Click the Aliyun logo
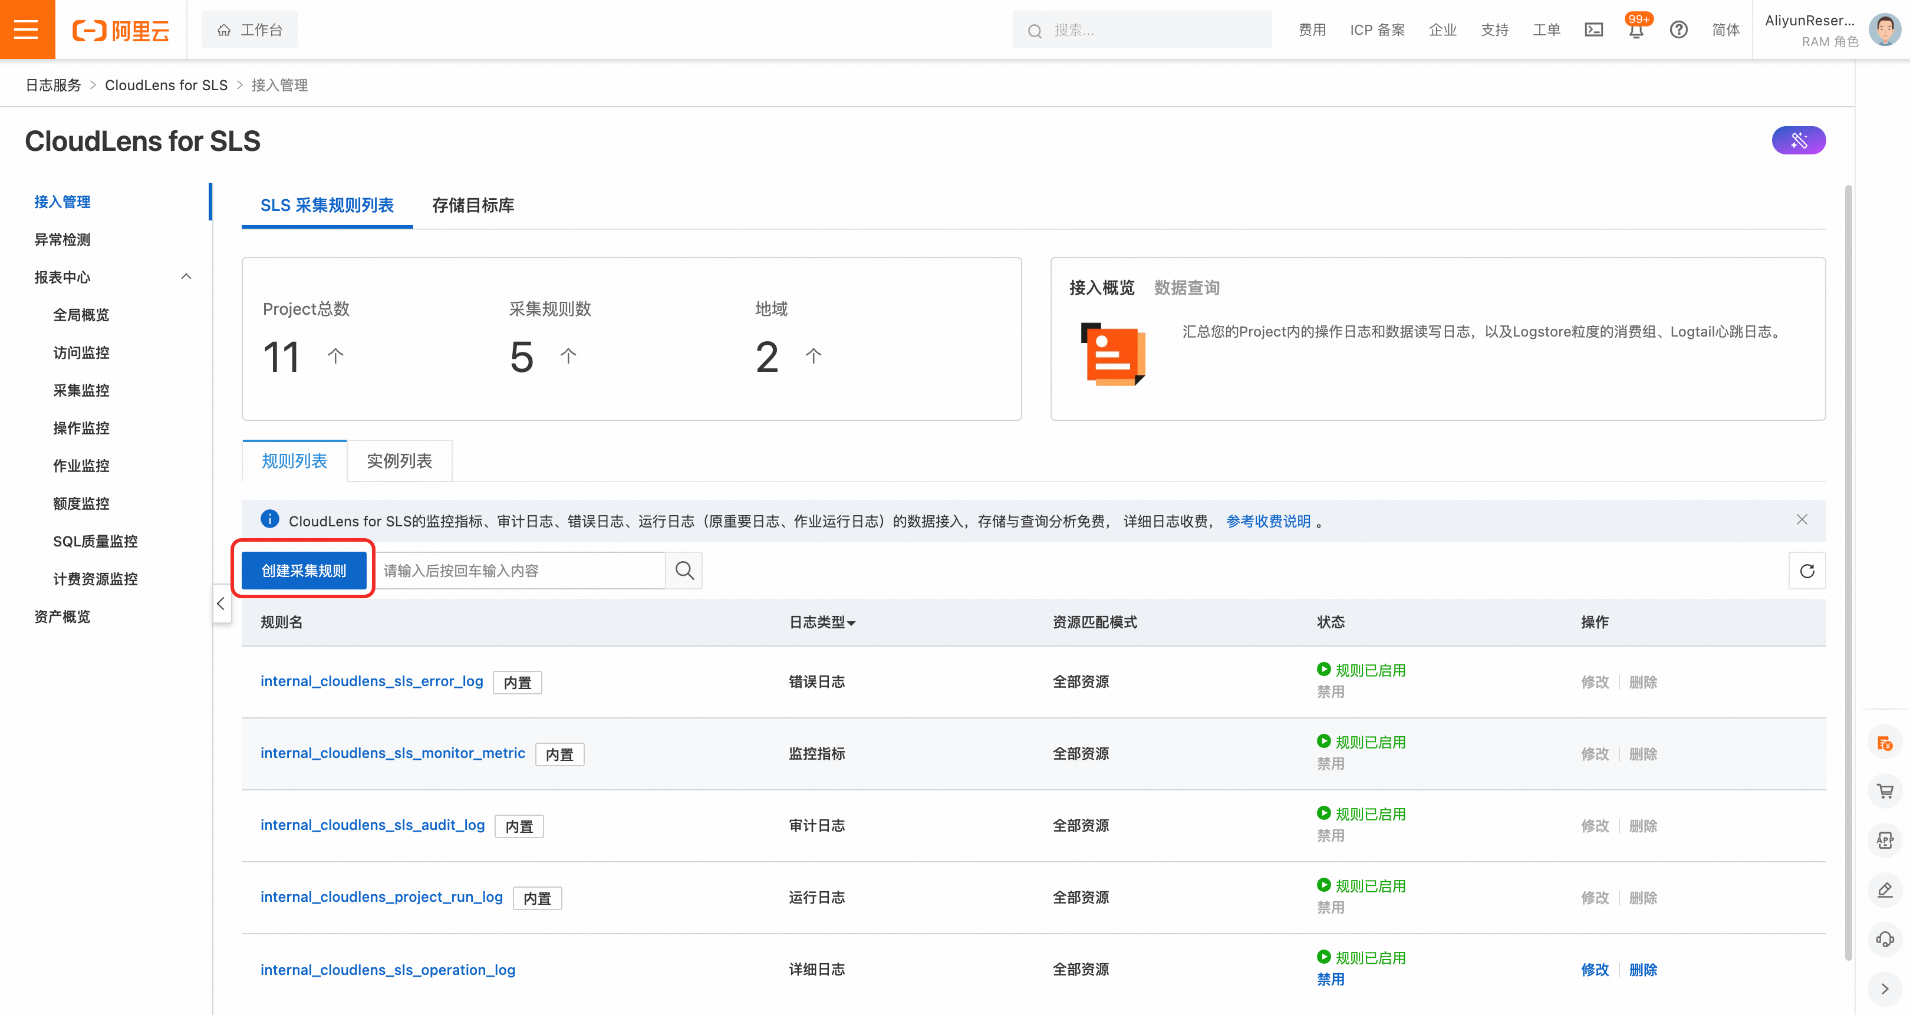The width and height of the screenshot is (1910, 1015). [121, 31]
